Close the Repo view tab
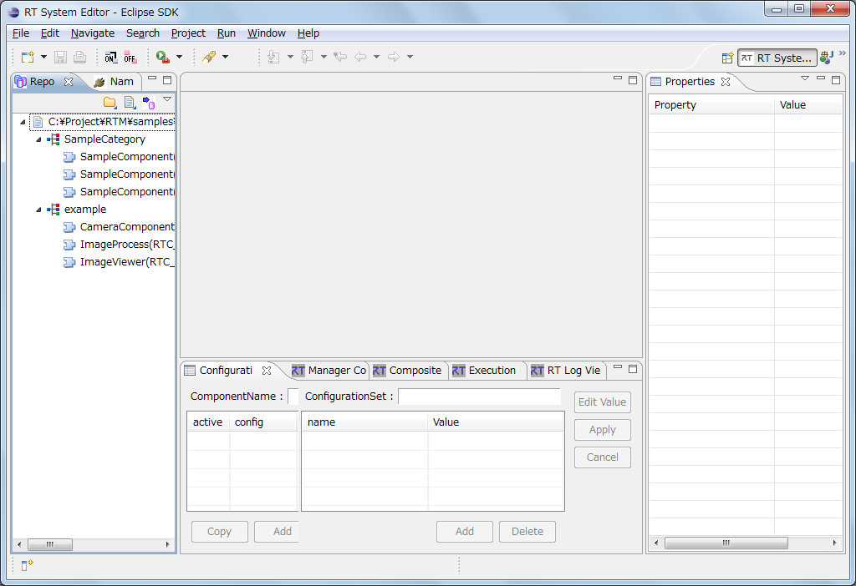The height and width of the screenshot is (586, 856). coord(69,82)
